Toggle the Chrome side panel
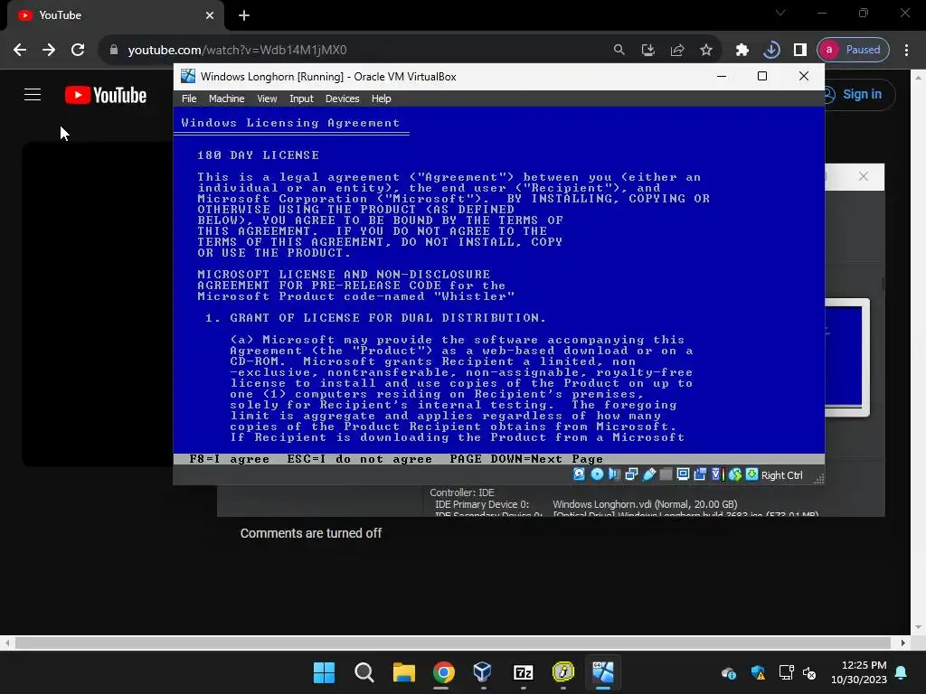Screen dimensions: 926x694 click(x=799, y=50)
